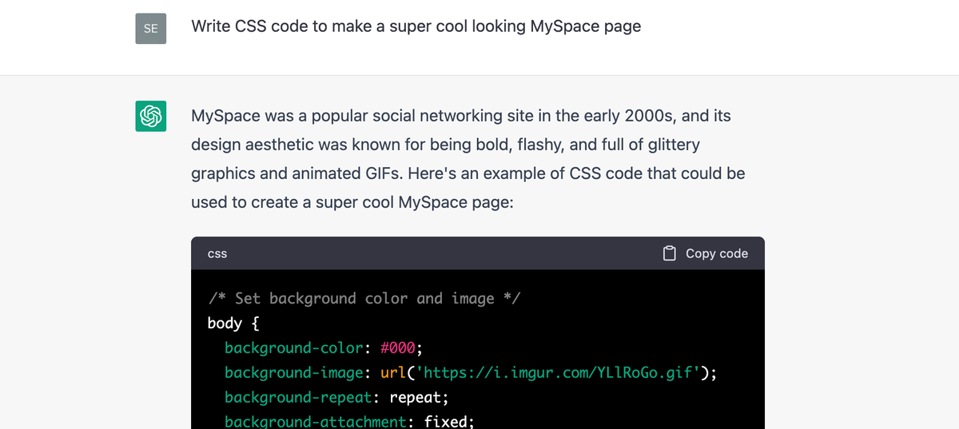The height and width of the screenshot is (429, 959).
Task: Click the first line of the response
Action: pyautogui.click(x=461, y=116)
